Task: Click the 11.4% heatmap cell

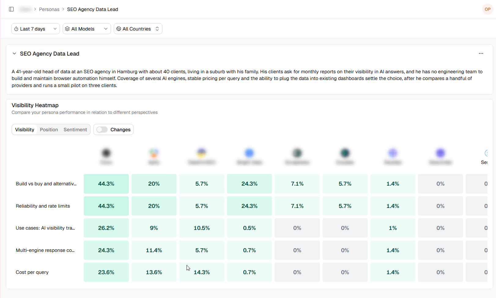Action: tap(154, 250)
